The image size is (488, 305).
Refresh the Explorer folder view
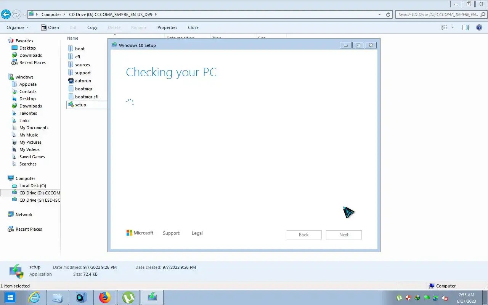[388, 14]
